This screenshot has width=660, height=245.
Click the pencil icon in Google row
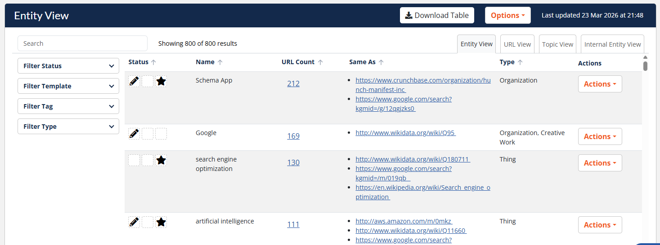(134, 134)
